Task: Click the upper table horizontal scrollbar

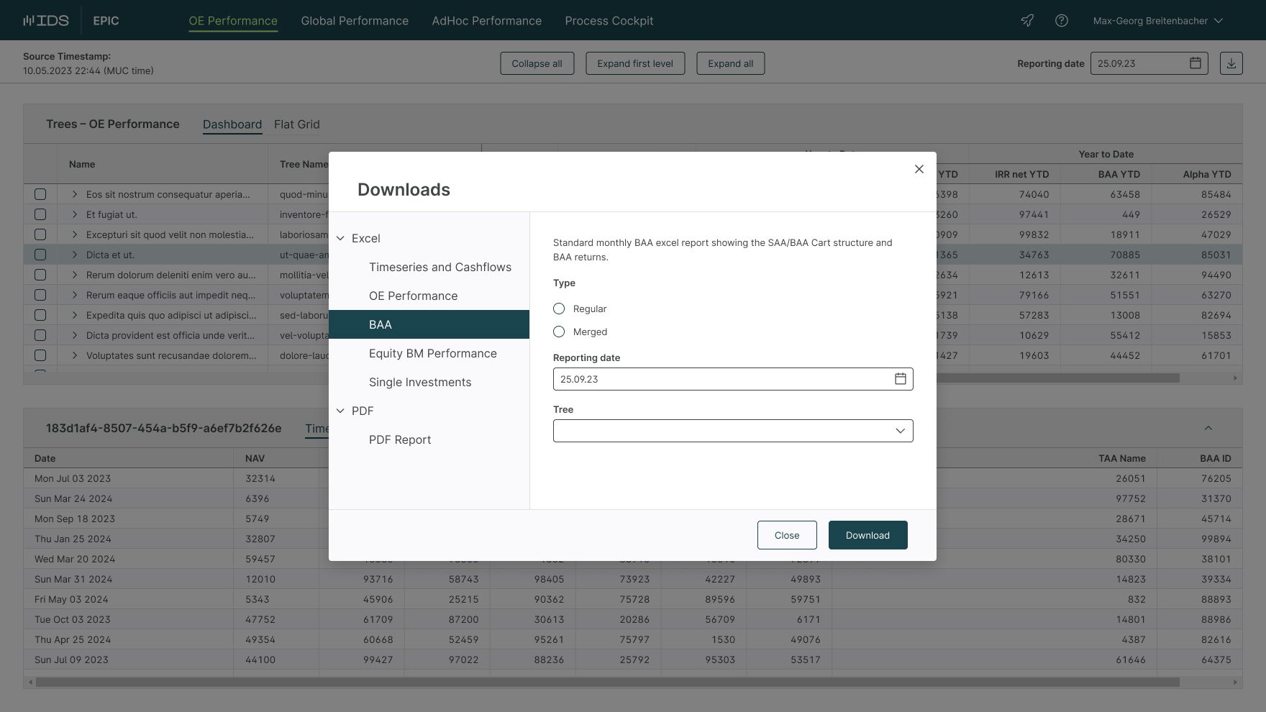Action: [1057, 378]
